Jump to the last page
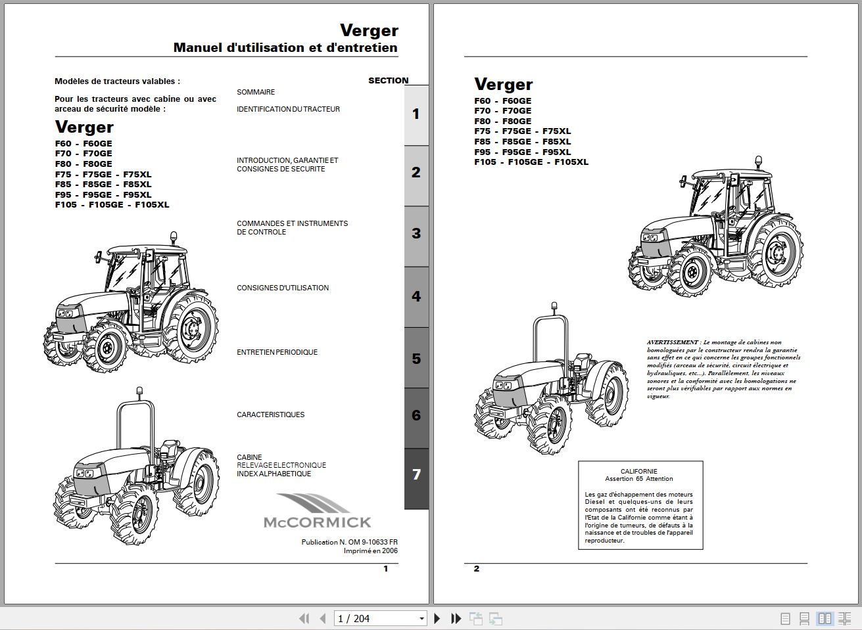 tap(456, 619)
